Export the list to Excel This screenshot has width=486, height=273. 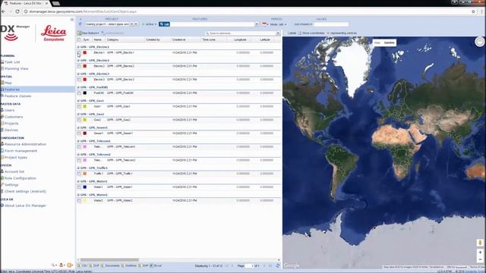click(x=156, y=265)
